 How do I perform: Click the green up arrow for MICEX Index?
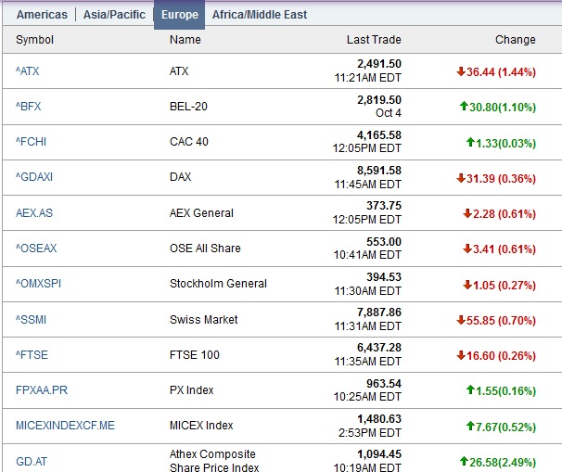coord(470,426)
